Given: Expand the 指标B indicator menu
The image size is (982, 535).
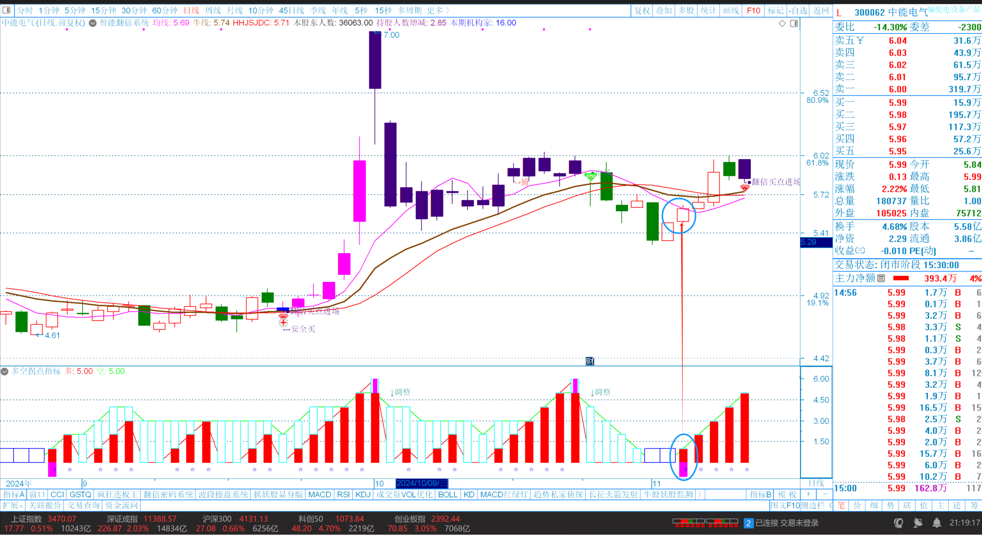Looking at the screenshot, I should tap(760, 495).
